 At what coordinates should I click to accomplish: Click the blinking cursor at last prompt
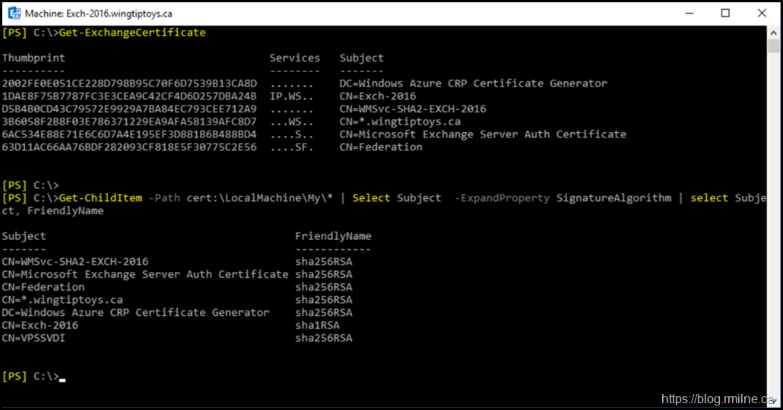[x=62, y=377]
